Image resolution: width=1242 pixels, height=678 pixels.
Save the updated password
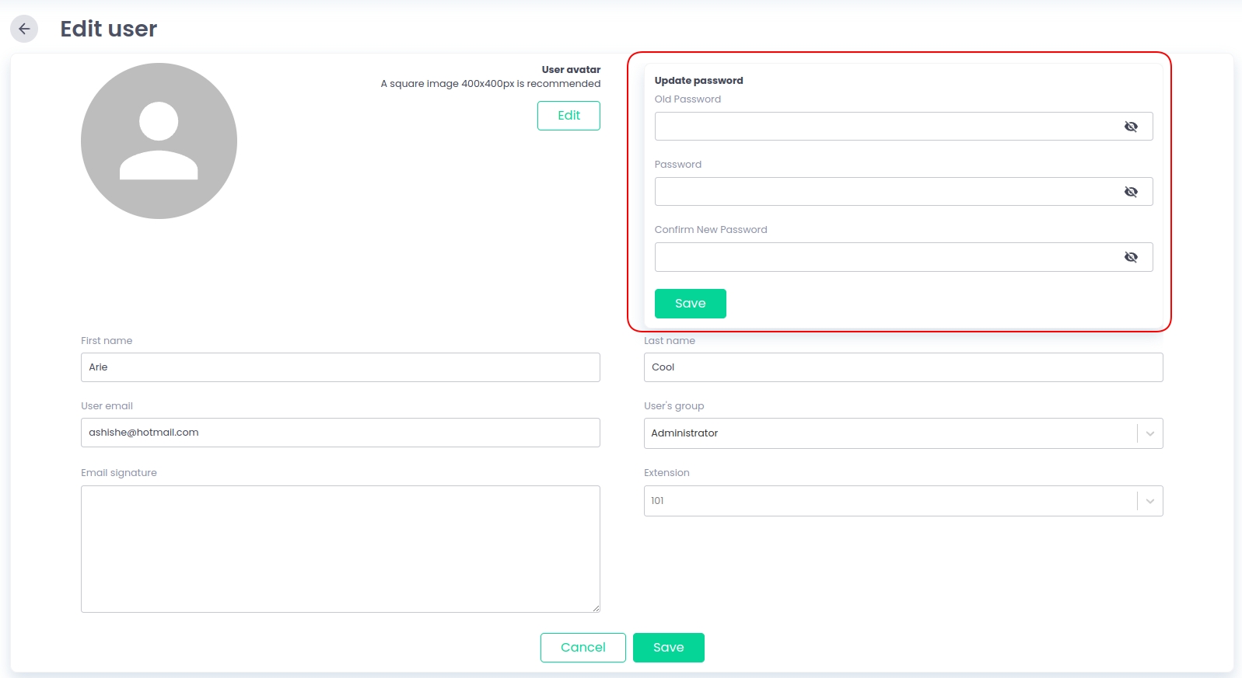click(690, 304)
